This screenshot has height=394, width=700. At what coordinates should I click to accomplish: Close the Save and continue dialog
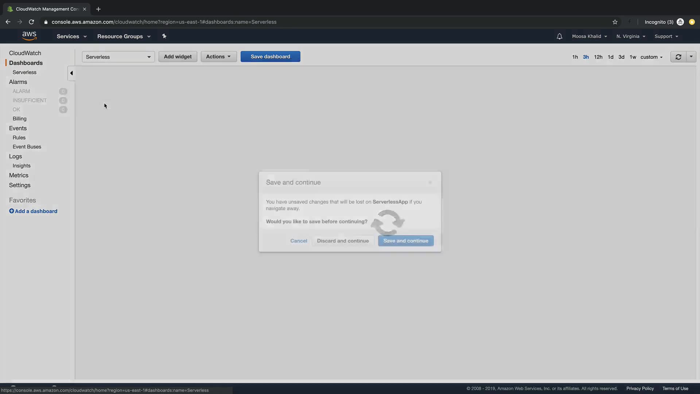coord(430,182)
